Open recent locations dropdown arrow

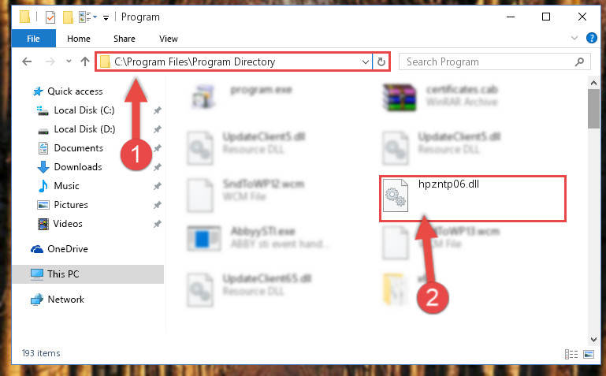click(x=69, y=61)
